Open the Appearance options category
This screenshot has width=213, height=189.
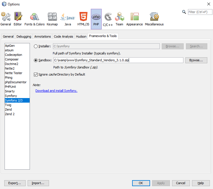[x=134, y=19]
